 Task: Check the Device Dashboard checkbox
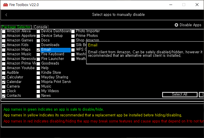(x=38, y=31)
